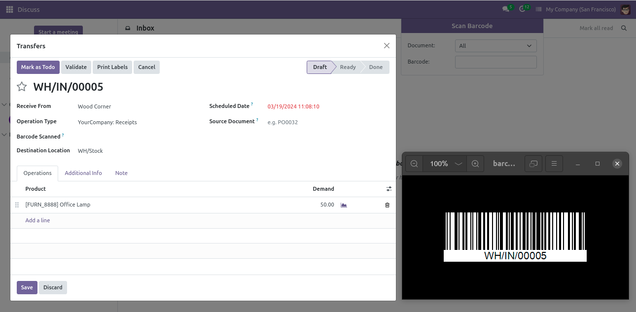
Task: Zoom out in the barcode image viewer
Action: tap(414, 164)
